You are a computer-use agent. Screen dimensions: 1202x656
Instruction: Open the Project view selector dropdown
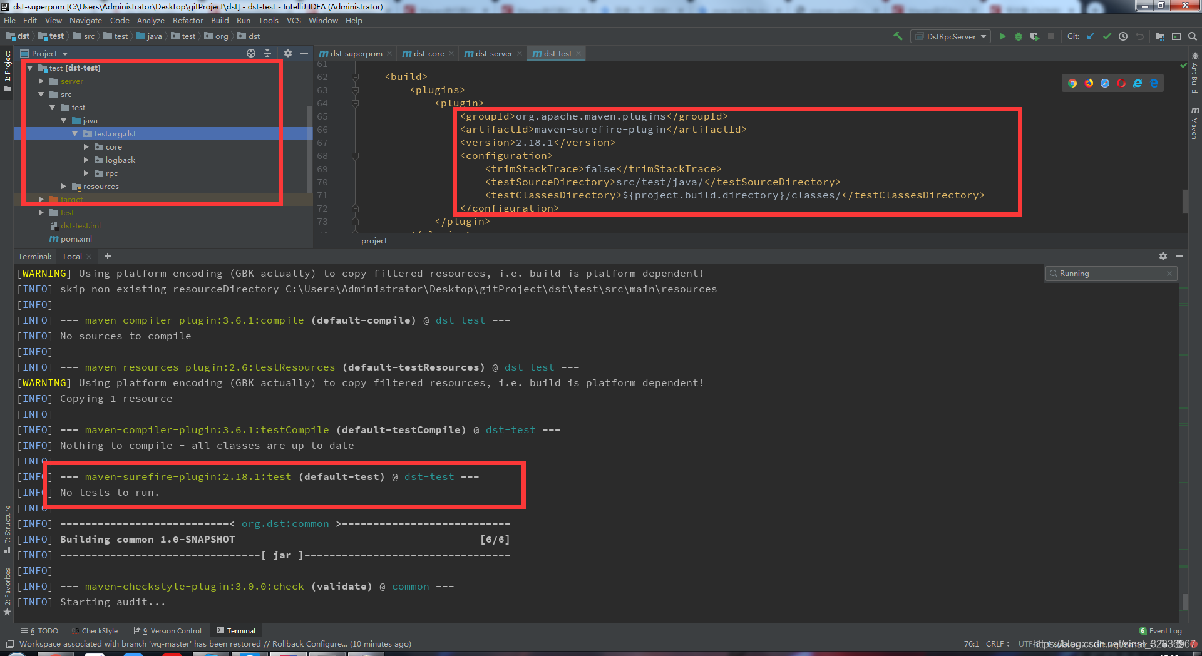(x=44, y=53)
